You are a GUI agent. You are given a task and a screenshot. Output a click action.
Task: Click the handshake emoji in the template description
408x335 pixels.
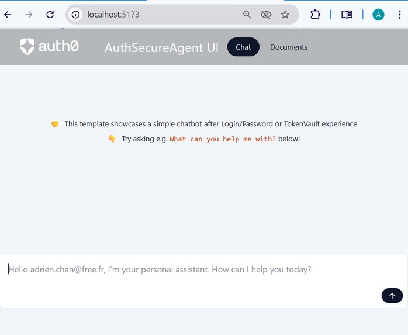(x=55, y=124)
